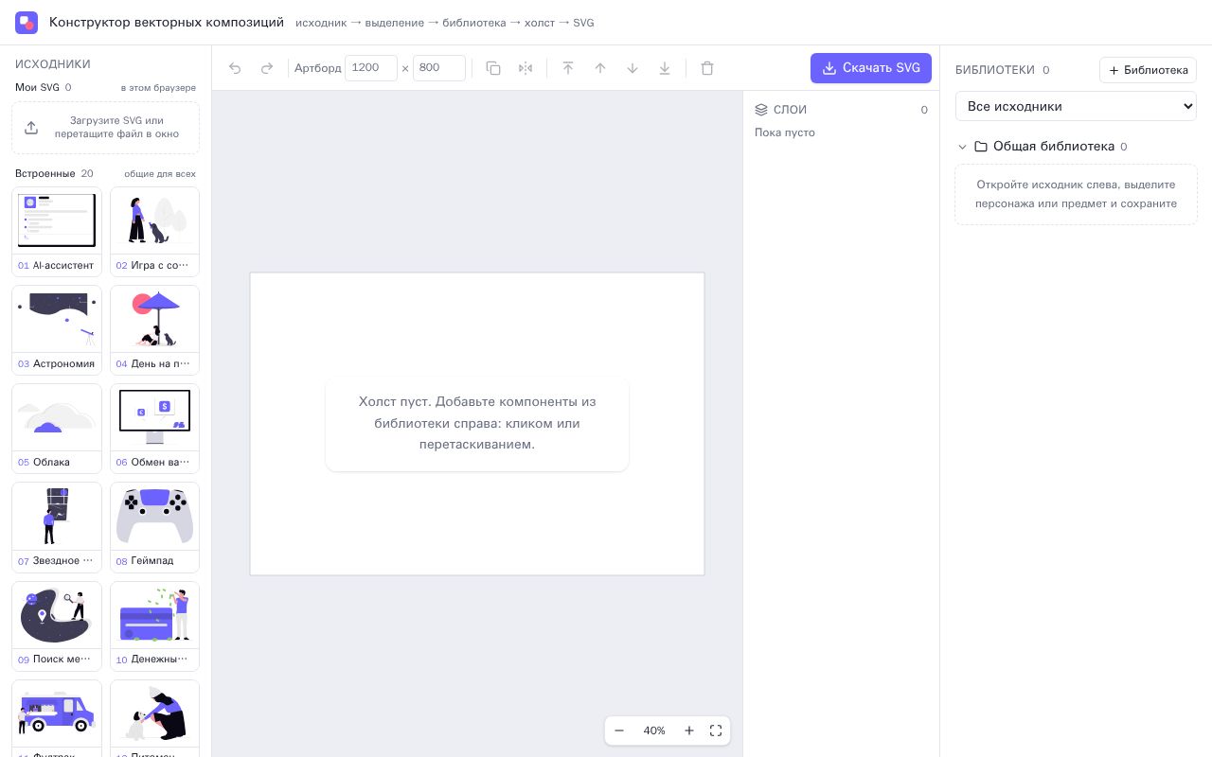This screenshot has height=757, width=1212.
Task: Click move layer up icon
Action: point(600,68)
